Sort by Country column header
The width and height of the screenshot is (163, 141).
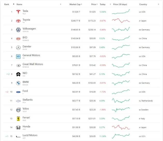143,4
